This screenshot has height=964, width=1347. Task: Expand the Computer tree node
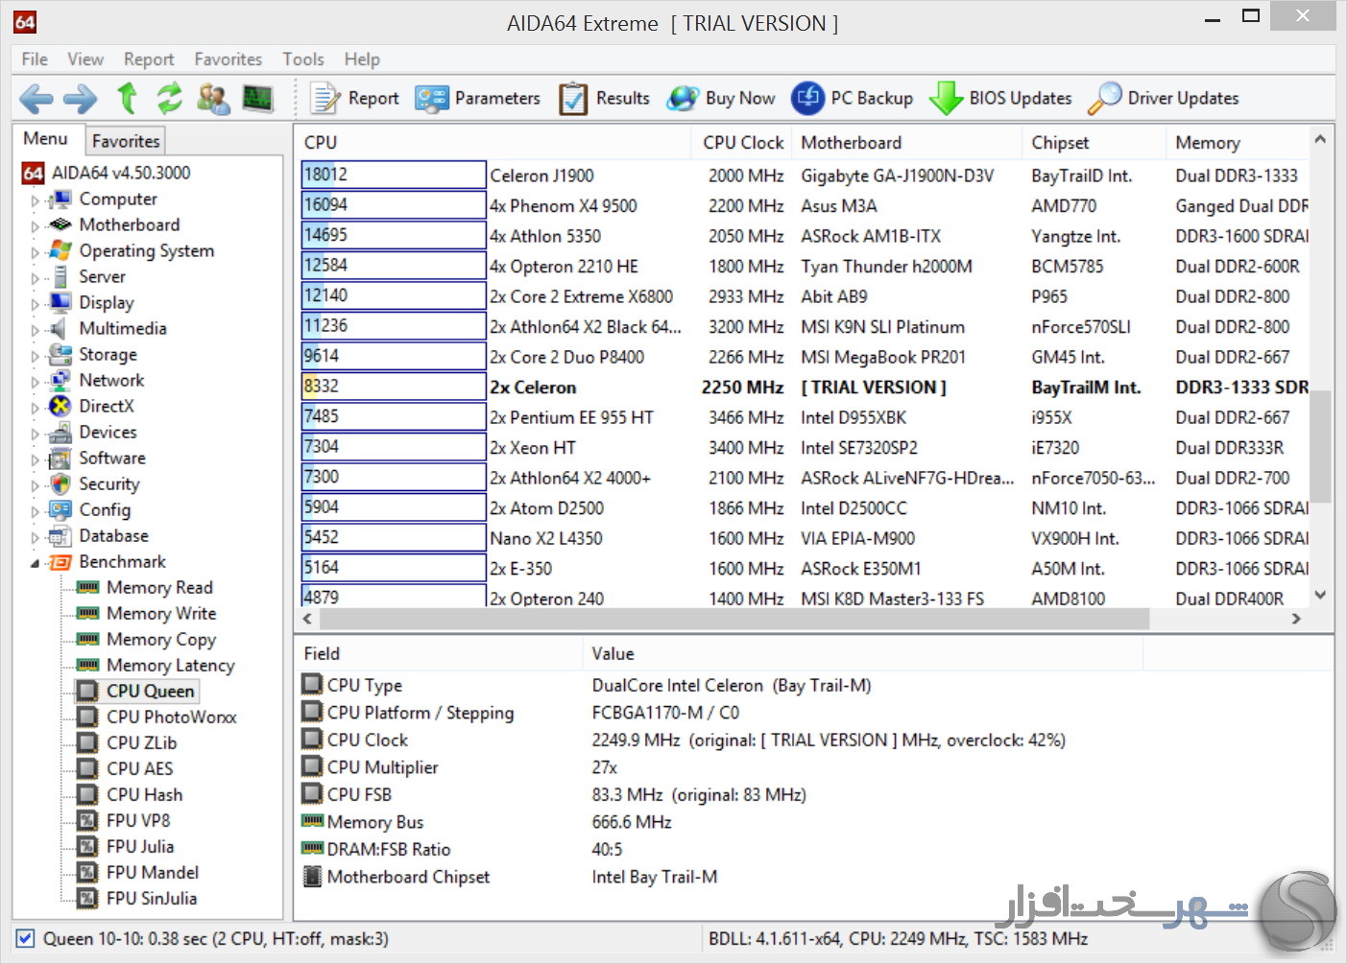pos(36,200)
